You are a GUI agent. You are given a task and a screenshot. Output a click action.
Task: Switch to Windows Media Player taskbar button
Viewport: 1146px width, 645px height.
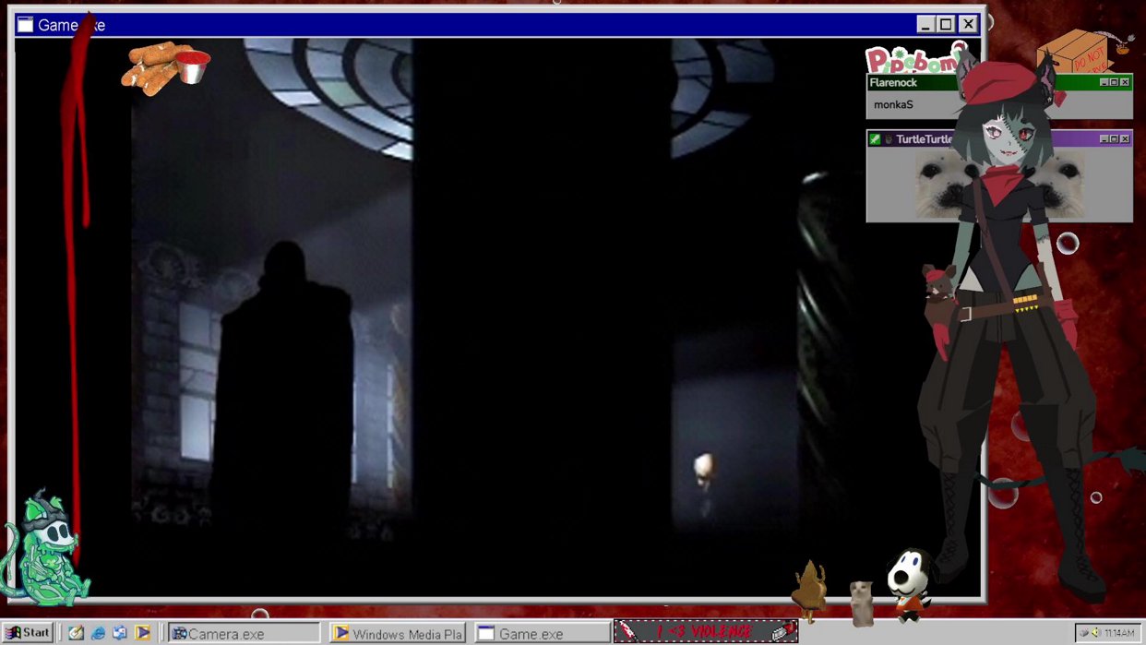(398, 634)
